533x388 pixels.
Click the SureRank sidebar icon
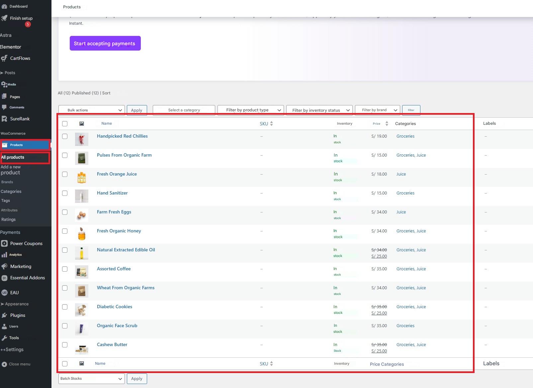tap(4, 119)
